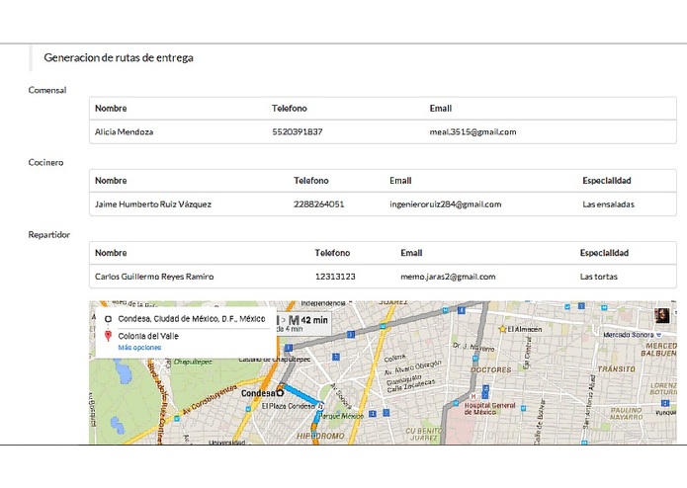This screenshot has width=687, height=488.
Task: Click the Las ensaladas specialty cell
Action: (608, 204)
